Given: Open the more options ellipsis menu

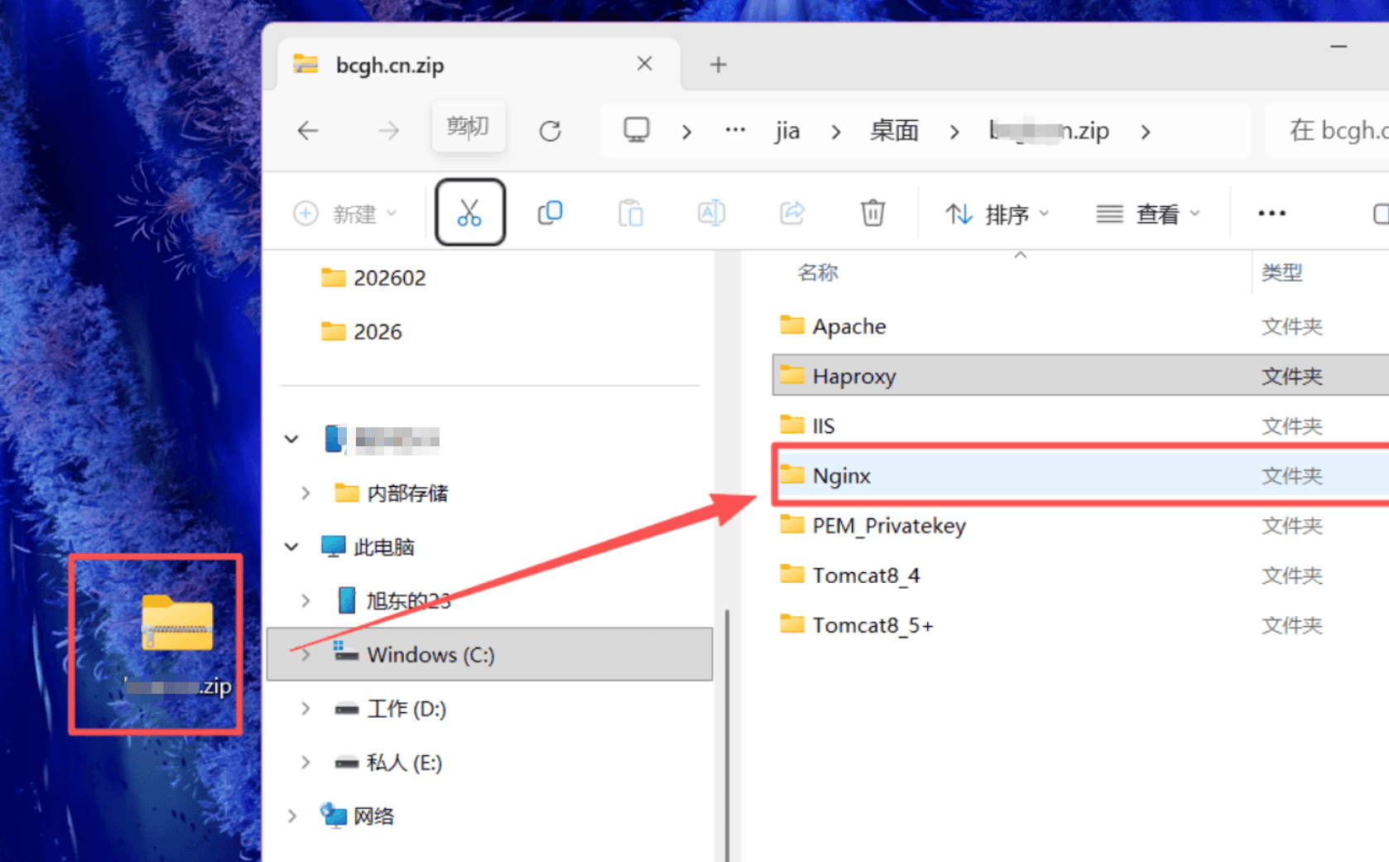Looking at the screenshot, I should (1271, 214).
